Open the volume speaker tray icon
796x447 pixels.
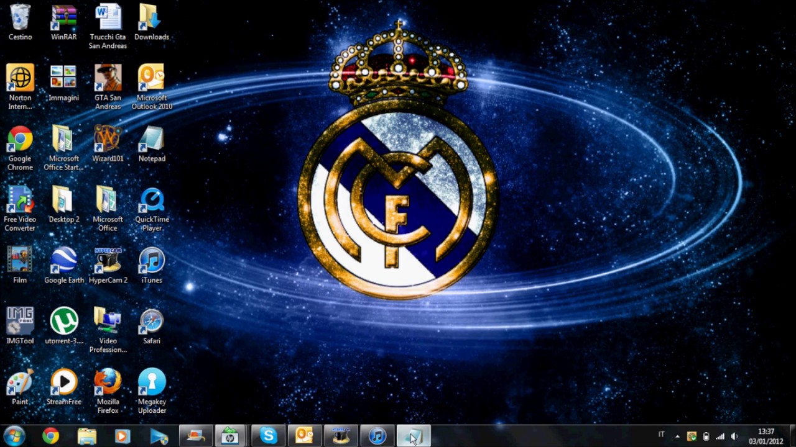[x=734, y=436]
